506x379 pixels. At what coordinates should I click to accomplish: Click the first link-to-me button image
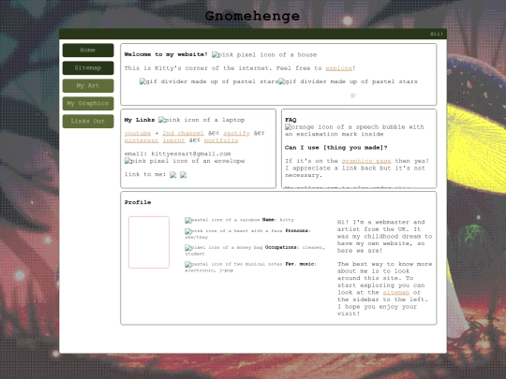[x=173, y=175]
